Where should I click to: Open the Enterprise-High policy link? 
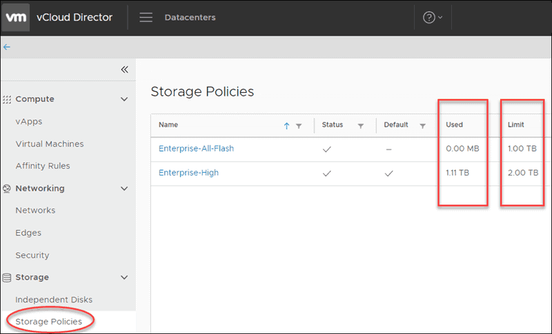[x=188, y=173]
